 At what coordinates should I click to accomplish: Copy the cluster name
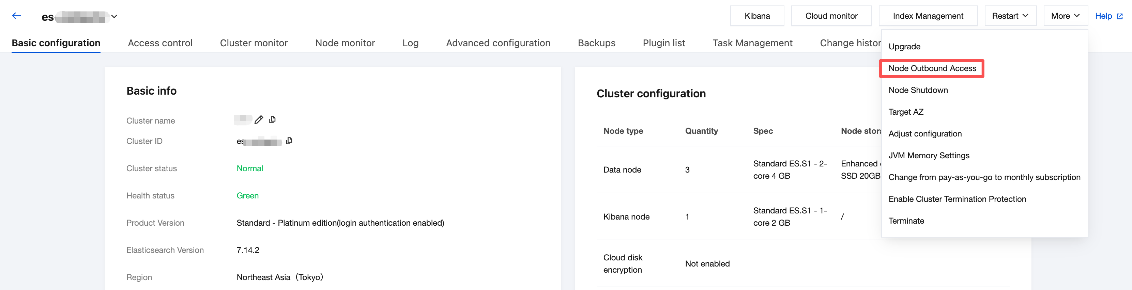pyautogui.click(x=273, y=120)
